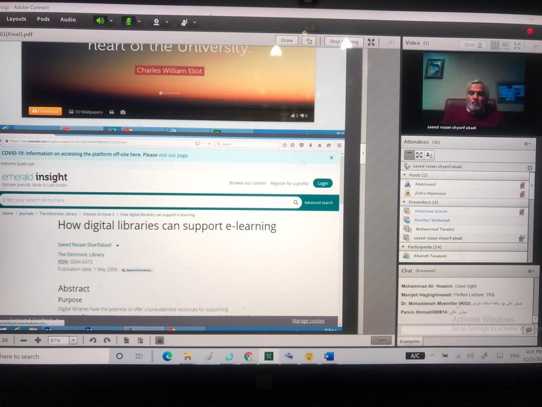This screenshot has height=407, width=542.
Task: Click the pointer tool icon beside Draw
Action: click(309, 41)
